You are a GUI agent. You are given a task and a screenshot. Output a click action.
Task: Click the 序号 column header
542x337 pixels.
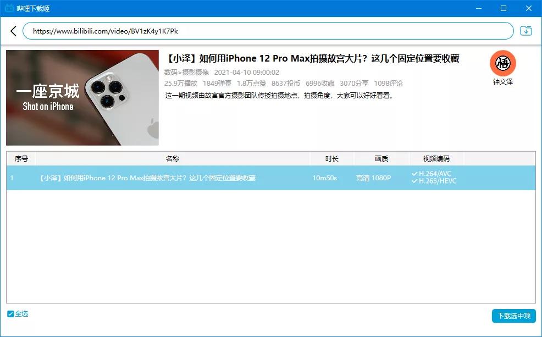click(21, 159)
